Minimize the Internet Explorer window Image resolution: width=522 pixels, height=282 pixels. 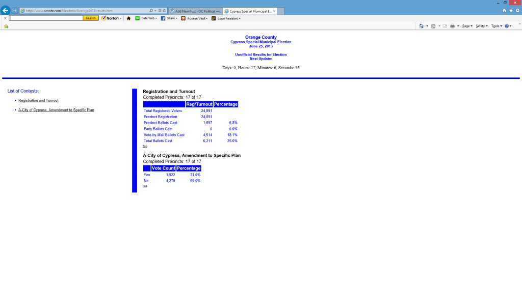pyautogui.click(x=498, y=3)
